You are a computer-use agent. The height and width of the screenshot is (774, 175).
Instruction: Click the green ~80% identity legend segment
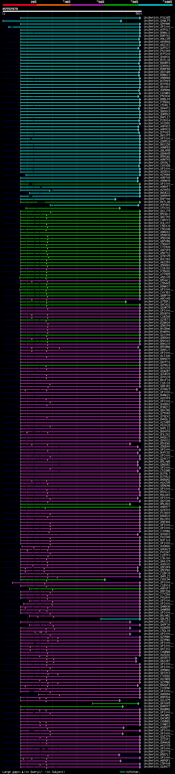pyautogui.click(x=121, y=5)
